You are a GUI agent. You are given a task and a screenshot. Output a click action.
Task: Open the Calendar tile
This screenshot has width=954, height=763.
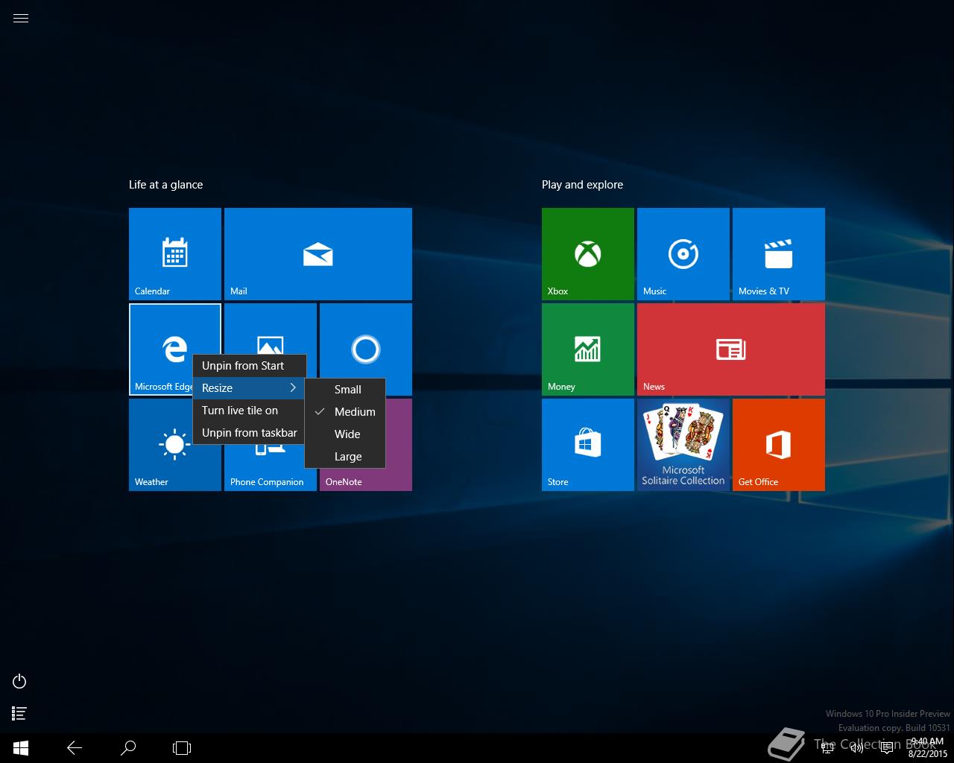pos(174,253)
